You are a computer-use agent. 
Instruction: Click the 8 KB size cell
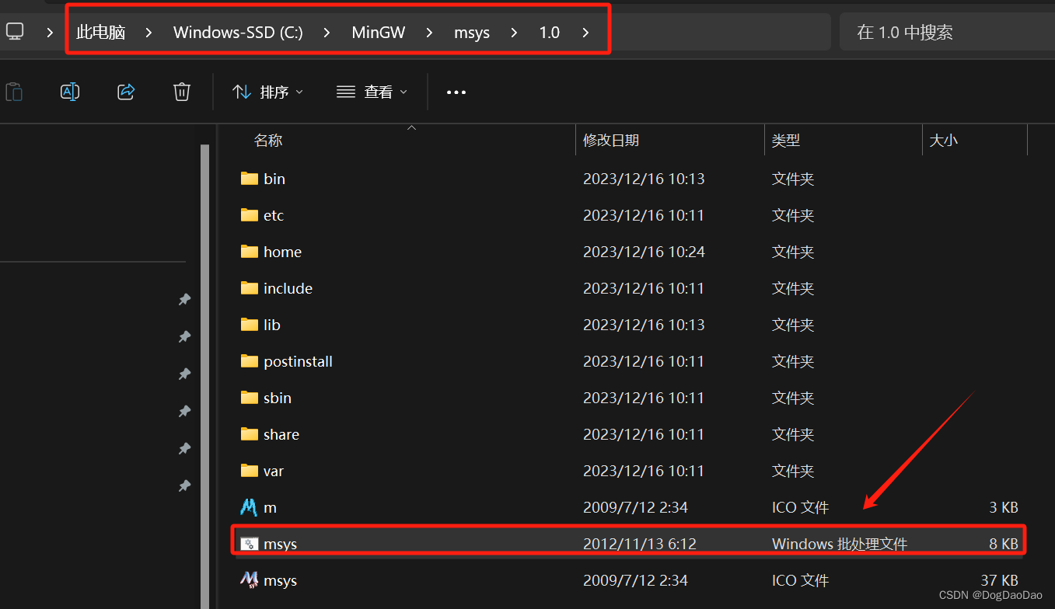[x=1003, y=544]
